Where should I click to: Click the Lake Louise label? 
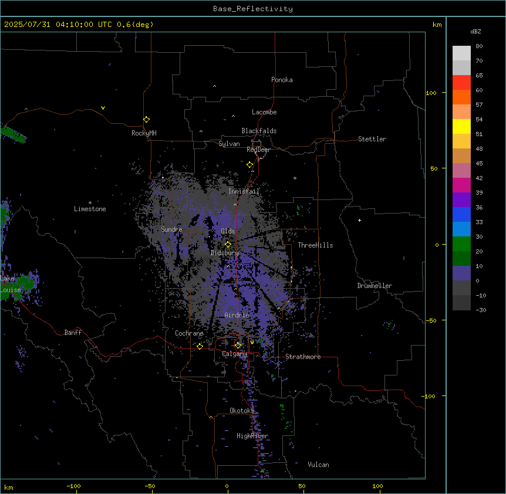click(x=11, y=284)
